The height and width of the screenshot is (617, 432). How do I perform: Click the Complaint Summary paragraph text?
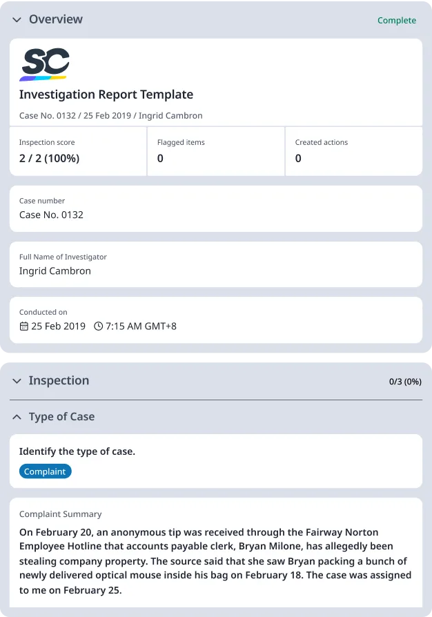pos(215,562)
